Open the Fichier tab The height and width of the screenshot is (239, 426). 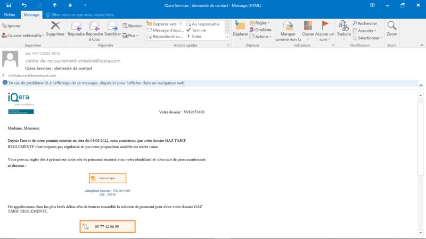[x=10, y=15]
